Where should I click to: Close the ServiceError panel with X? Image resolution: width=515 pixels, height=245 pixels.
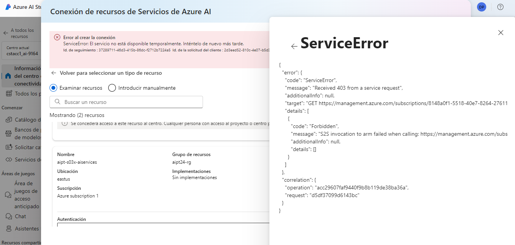pyautogui.click(x=500, y=33)
